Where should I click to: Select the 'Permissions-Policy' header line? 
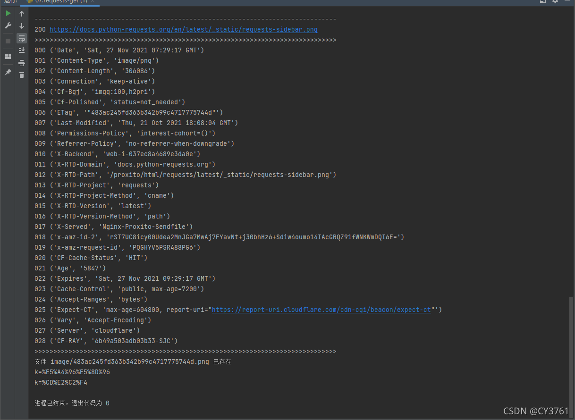(x=125, y=133)
